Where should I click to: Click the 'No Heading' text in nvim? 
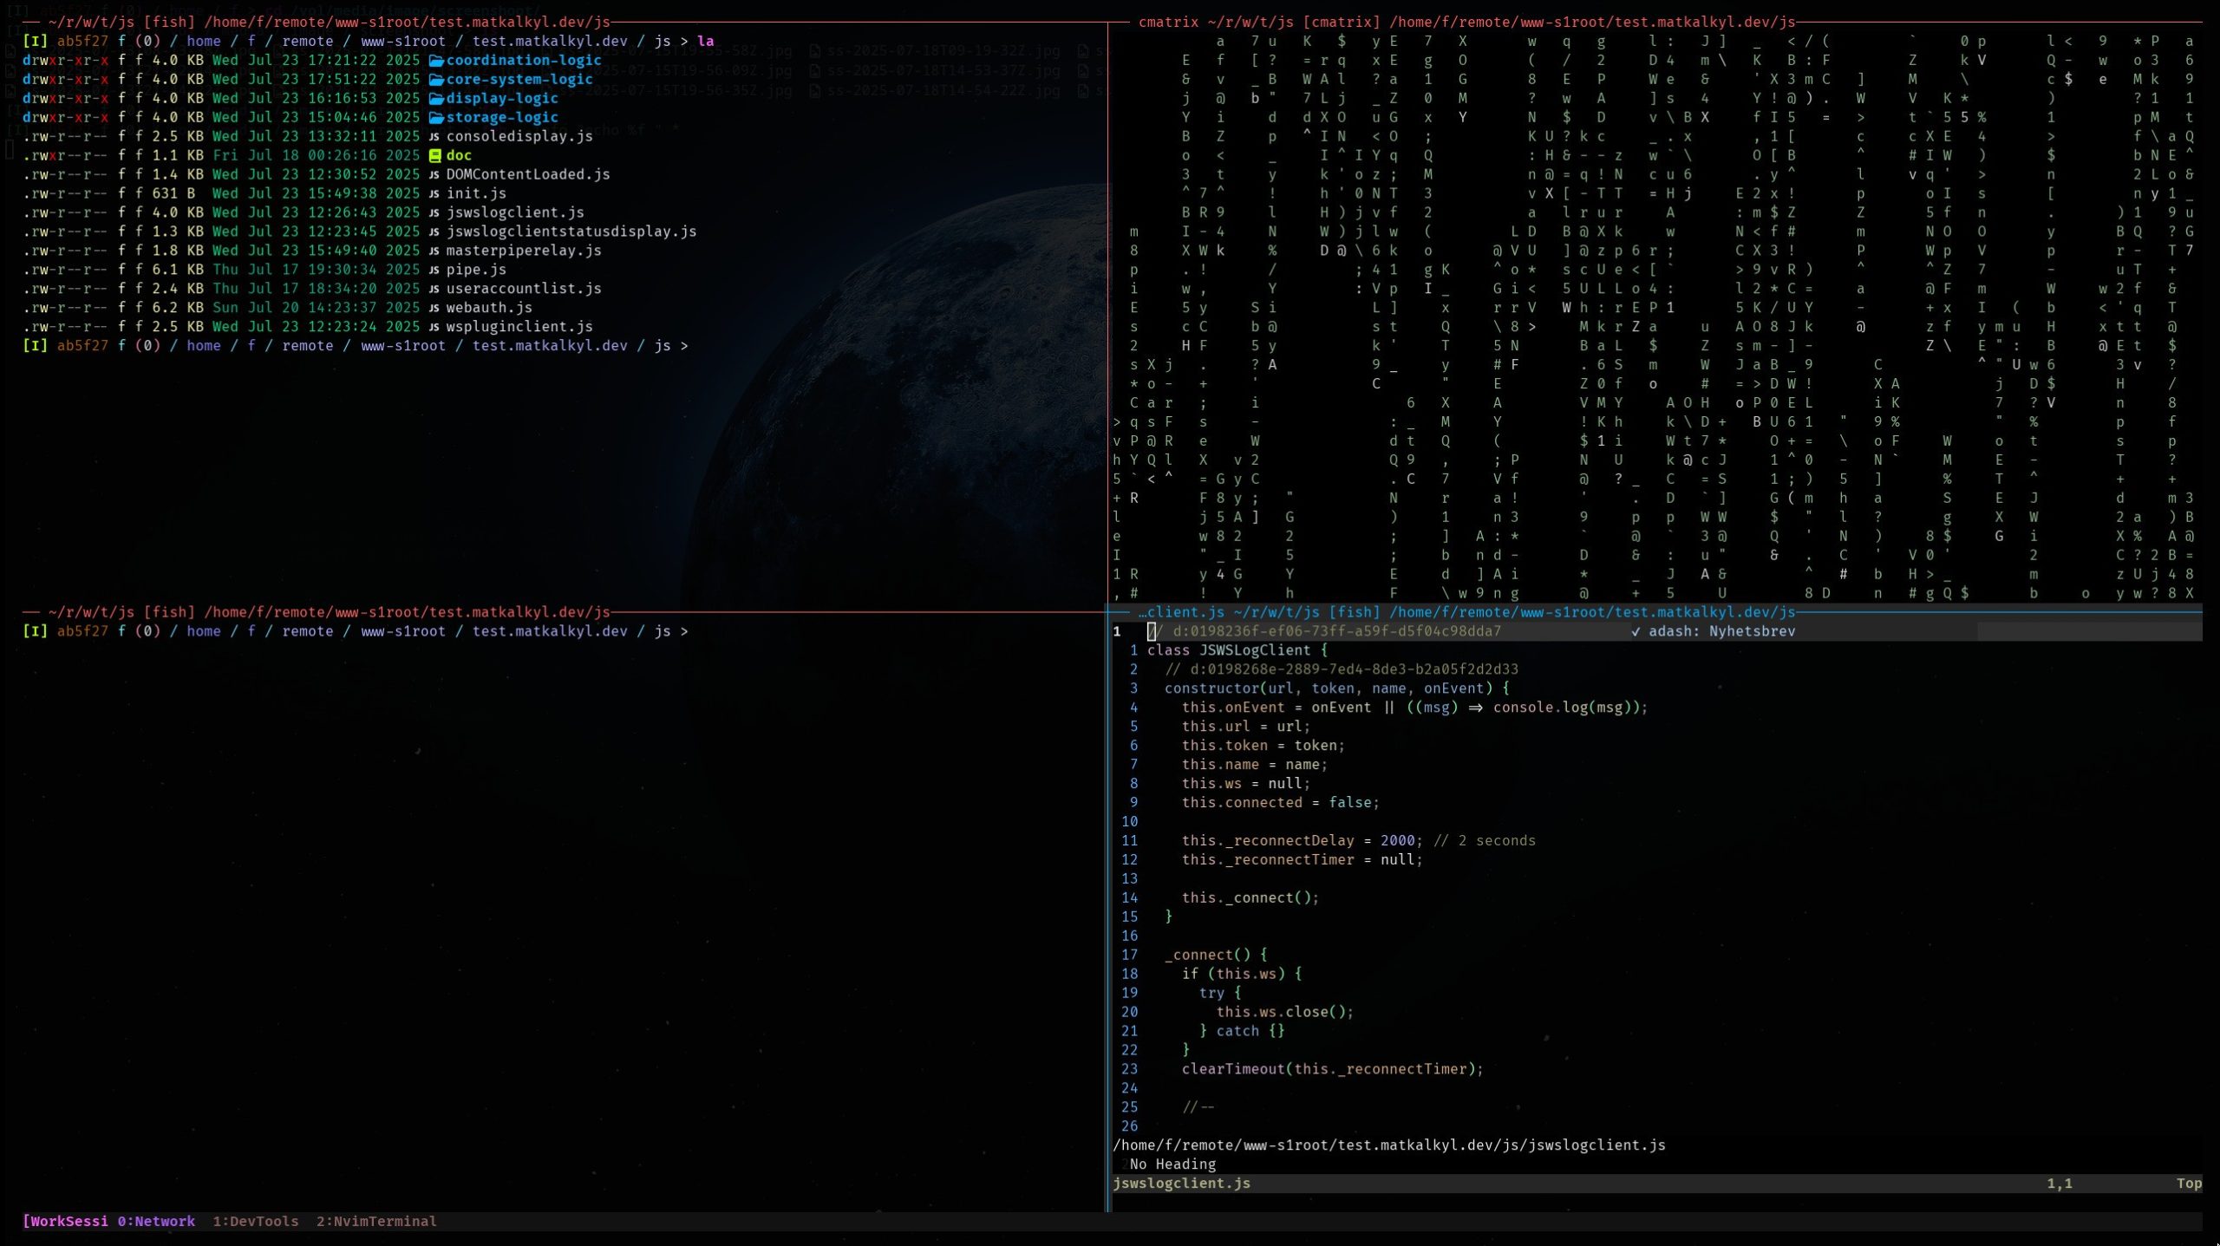[1172, 1165]
